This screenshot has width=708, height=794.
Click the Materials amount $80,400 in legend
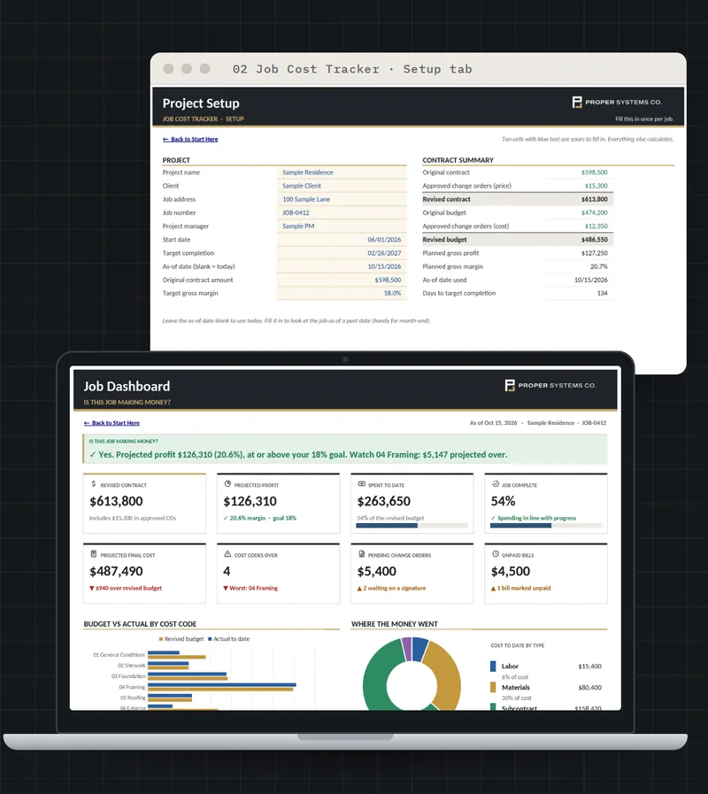590,688
